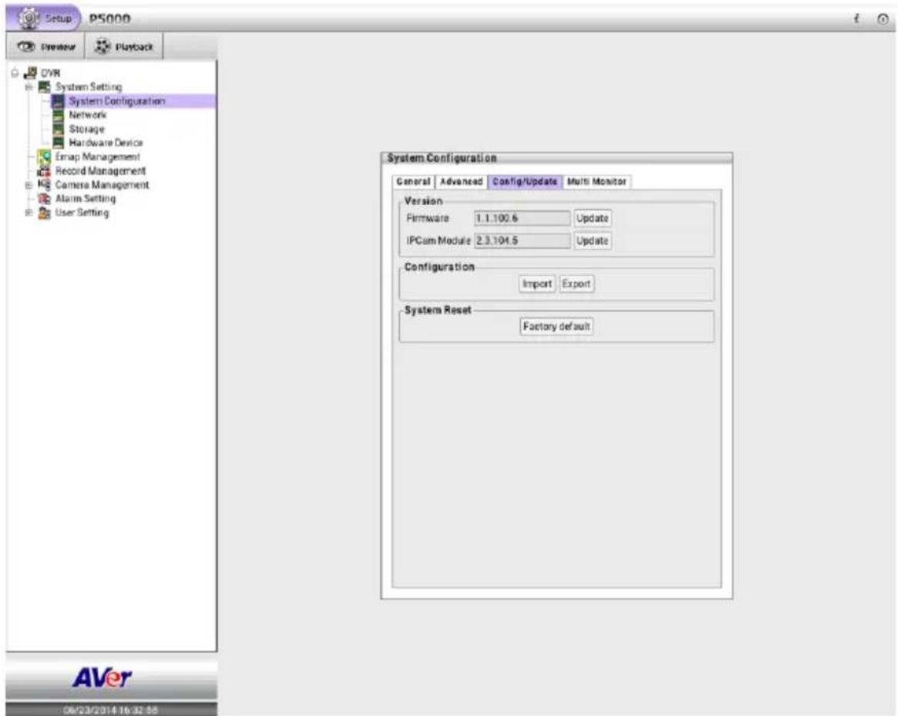Viewport: 898px width, 716px height.
Task: Open the Multi Monitor tab
Action: coord(596,182)
